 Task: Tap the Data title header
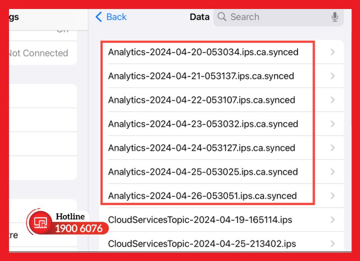[x=200, y=17]
